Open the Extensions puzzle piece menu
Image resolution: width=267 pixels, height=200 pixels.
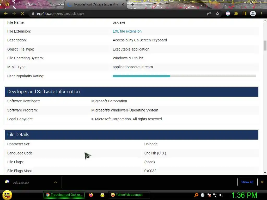pos(236,14)
